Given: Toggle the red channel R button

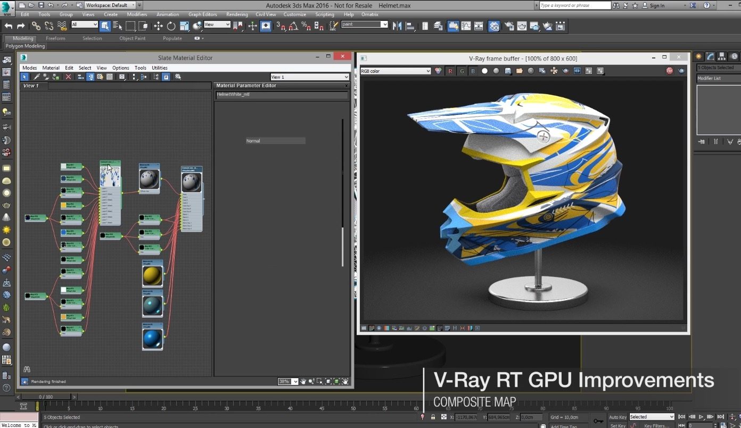Looking at the screenshot, I should tap(450, 71).
